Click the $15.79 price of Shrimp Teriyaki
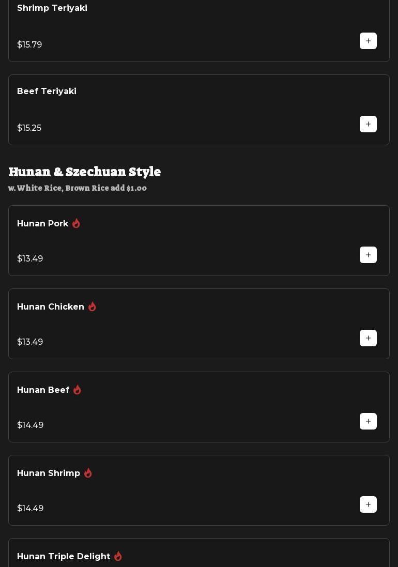 pyautogui.click(x=29, y=45)
